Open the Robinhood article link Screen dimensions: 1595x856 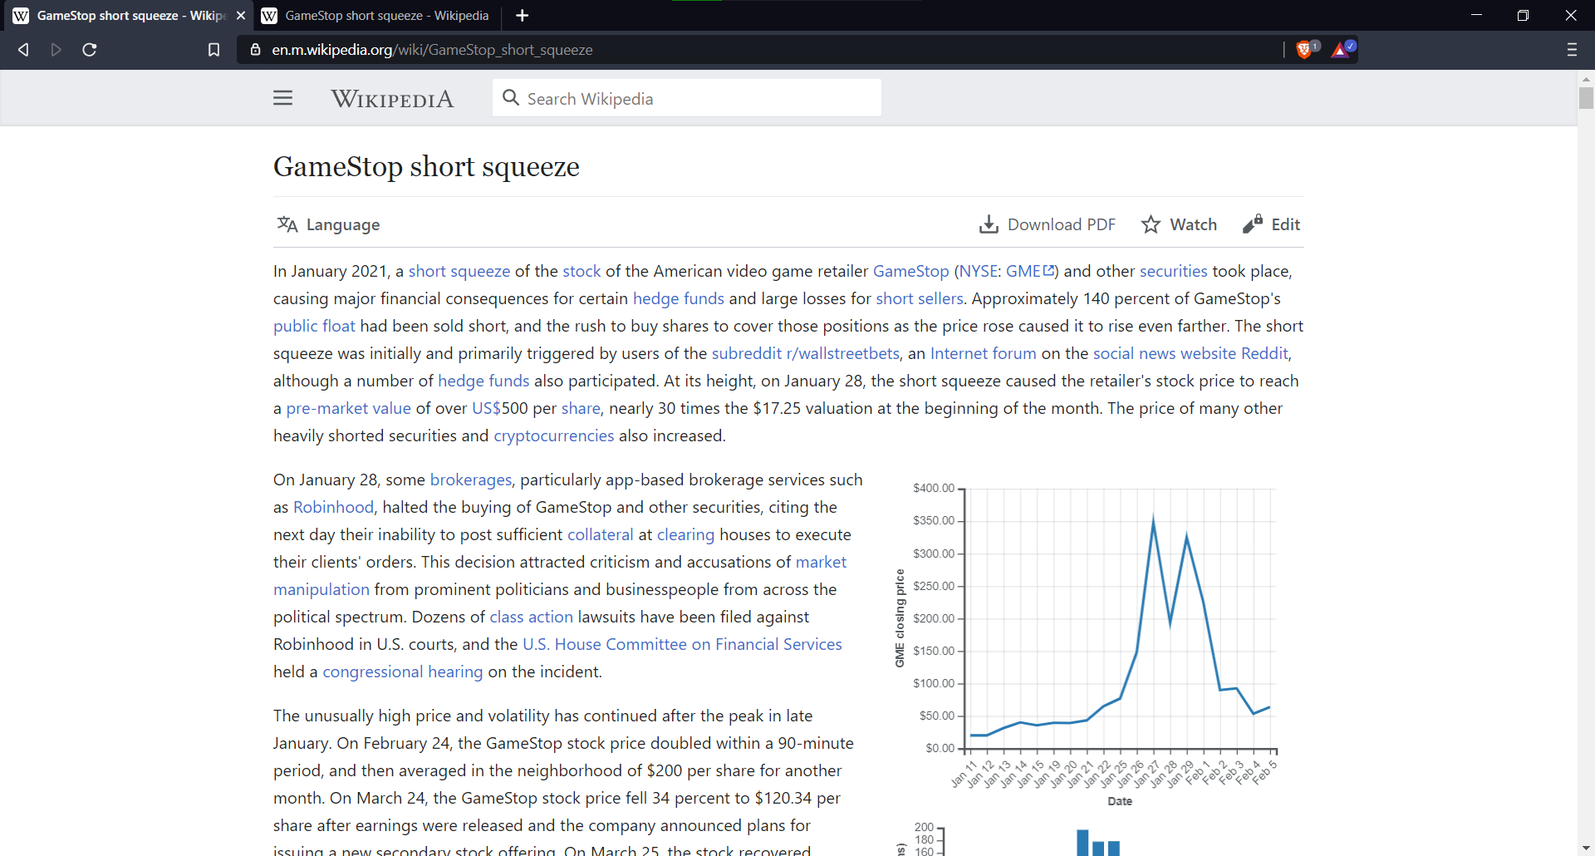tap(333, 507)
